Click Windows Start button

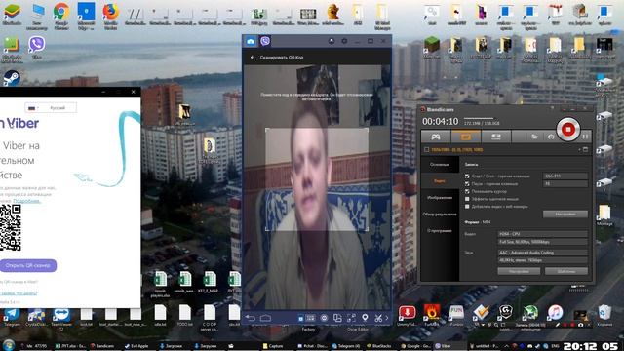coord(9,344)
